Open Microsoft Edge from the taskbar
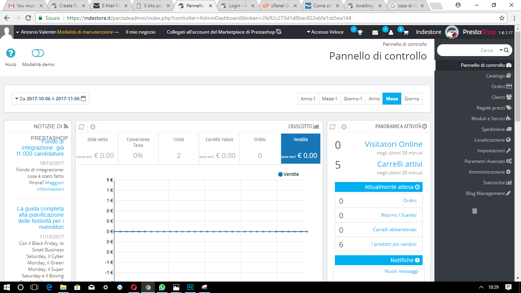Image resolution: width=521 pixels, height=293 pixels. (49, 287)
